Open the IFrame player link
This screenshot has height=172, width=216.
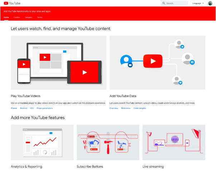[x=14, y=108]
